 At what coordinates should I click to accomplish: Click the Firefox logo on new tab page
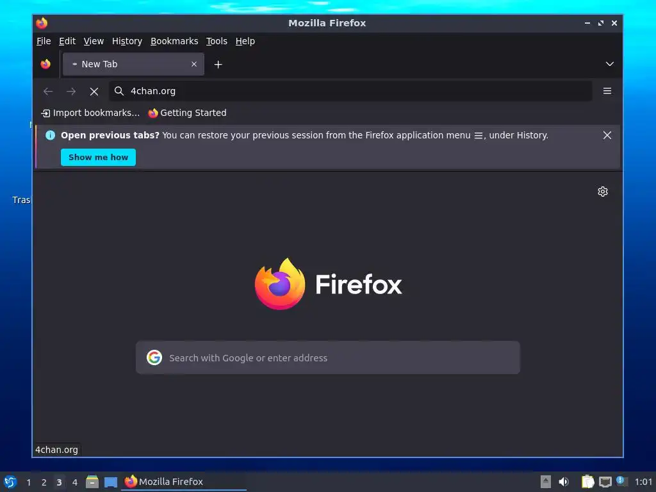[328, 284]
